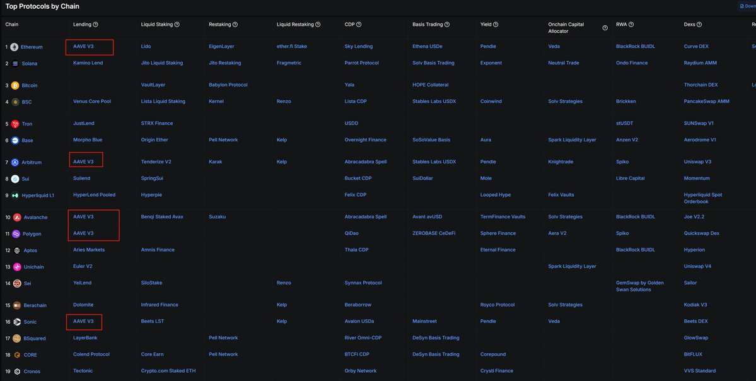Click the Onchain Capital Allocator help icon
This screenshot has width=756, height=381.
[x=605, y=28]
